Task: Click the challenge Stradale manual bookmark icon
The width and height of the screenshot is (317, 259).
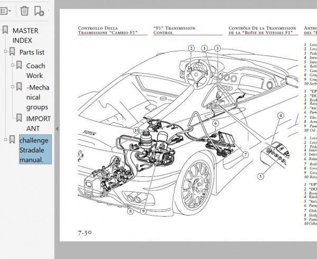Action: [12, 139]
